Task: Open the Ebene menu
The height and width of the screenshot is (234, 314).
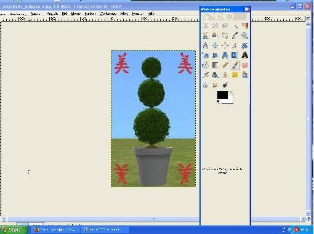Action: 76,14
